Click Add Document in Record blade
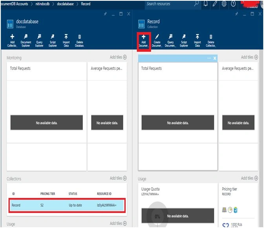This screenshot has width=264, height=228. [x=144, y=41]
